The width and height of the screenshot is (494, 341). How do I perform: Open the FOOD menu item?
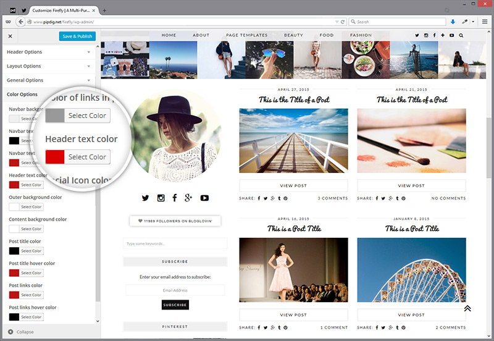point(327,35)
